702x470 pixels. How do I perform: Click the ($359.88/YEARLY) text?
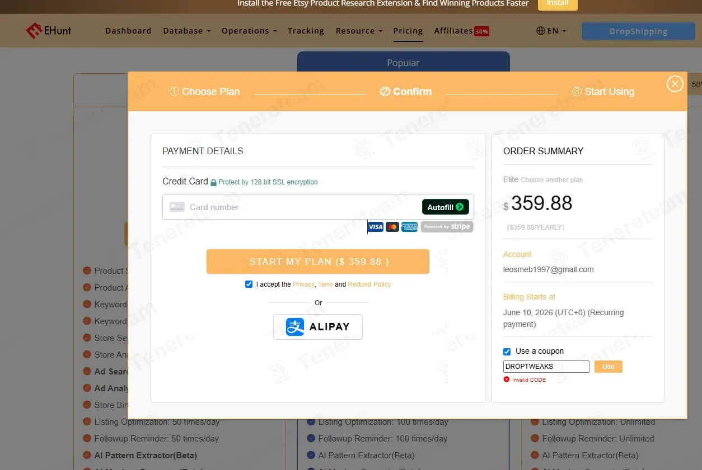pos(536,227)
